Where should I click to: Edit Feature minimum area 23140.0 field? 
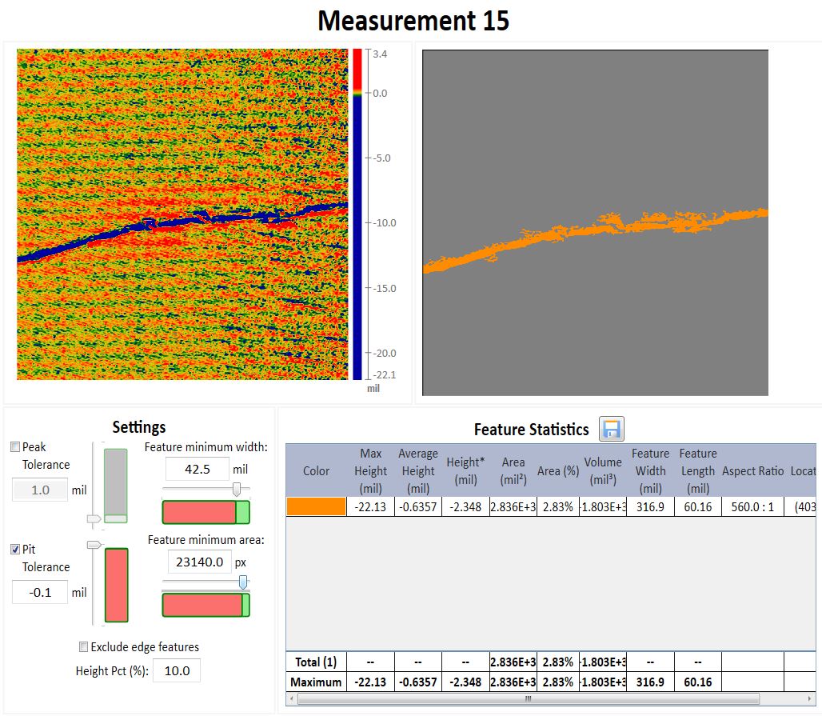coord(200,562)
